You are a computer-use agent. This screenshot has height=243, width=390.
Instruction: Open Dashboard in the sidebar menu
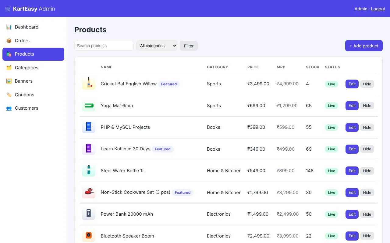click(33, 27)
